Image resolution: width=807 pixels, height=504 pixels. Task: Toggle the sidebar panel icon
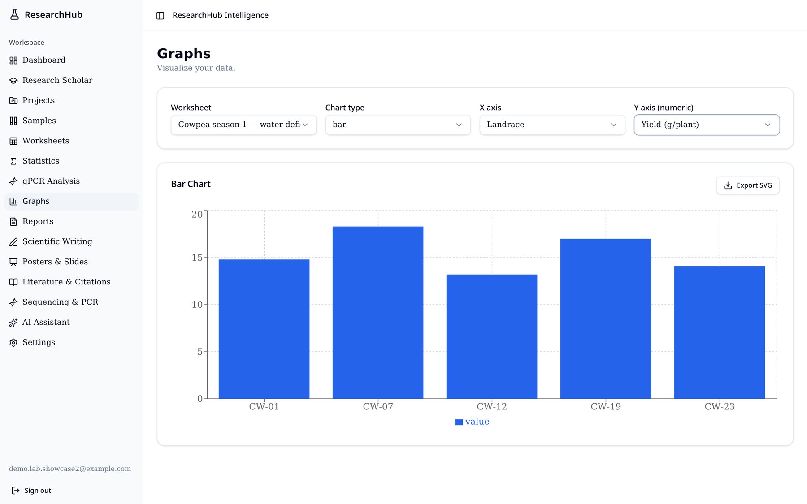pyautogui.click(x=160, y=16)
